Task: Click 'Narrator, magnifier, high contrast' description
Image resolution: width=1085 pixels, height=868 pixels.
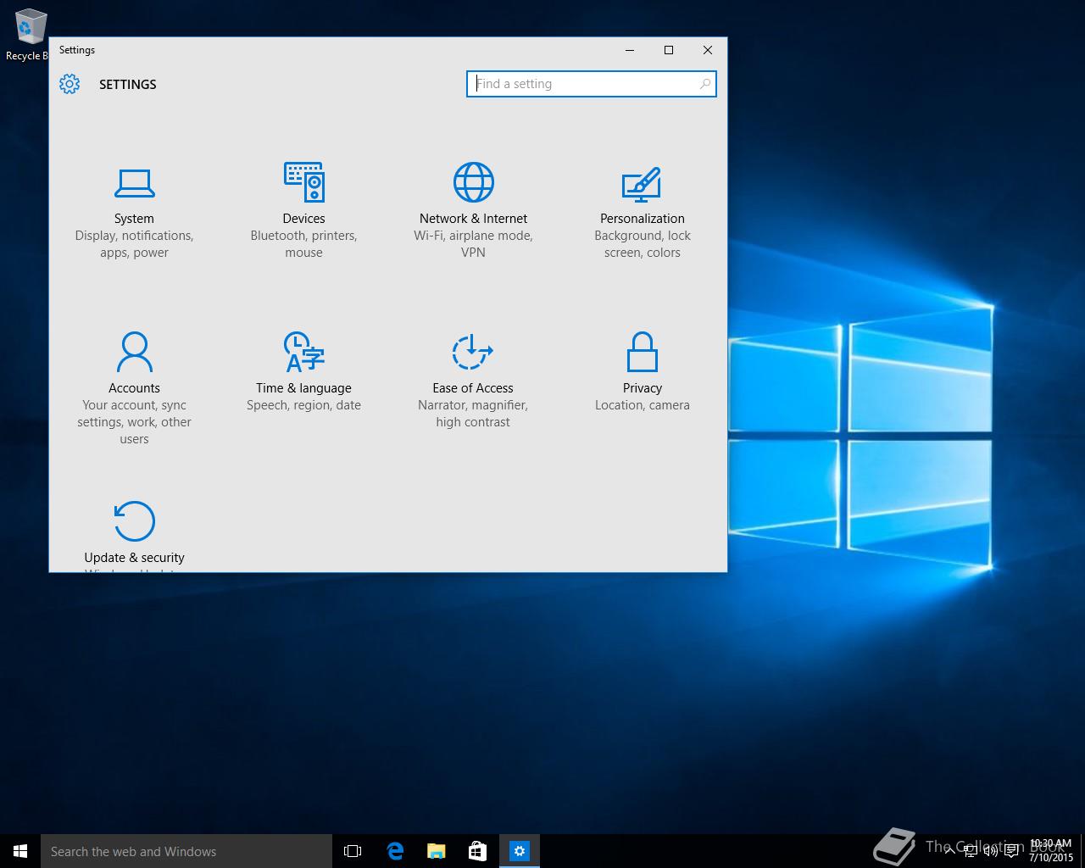Action: point(473,414)
